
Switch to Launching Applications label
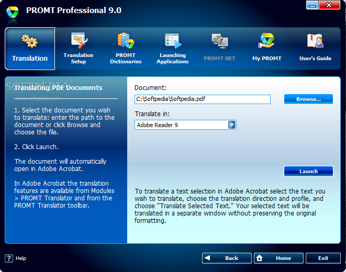(173, 59)
